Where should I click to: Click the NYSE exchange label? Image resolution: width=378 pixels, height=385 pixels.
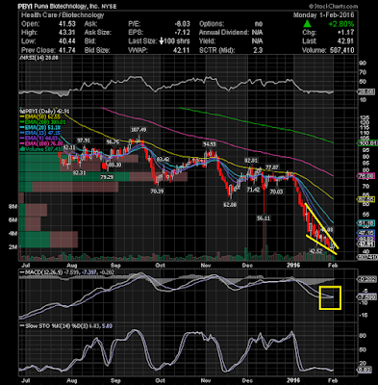[110, 6]
